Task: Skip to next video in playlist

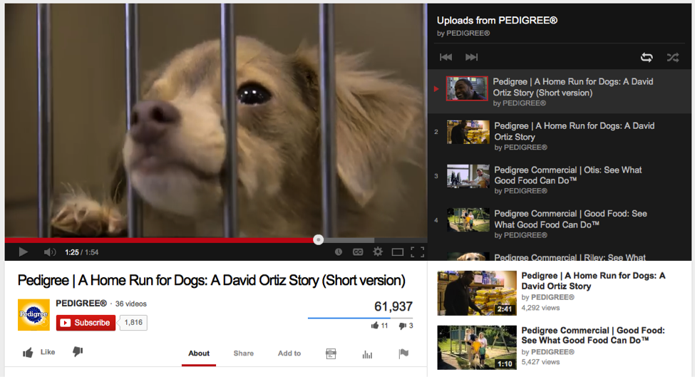Action: (x=472, y=57)
